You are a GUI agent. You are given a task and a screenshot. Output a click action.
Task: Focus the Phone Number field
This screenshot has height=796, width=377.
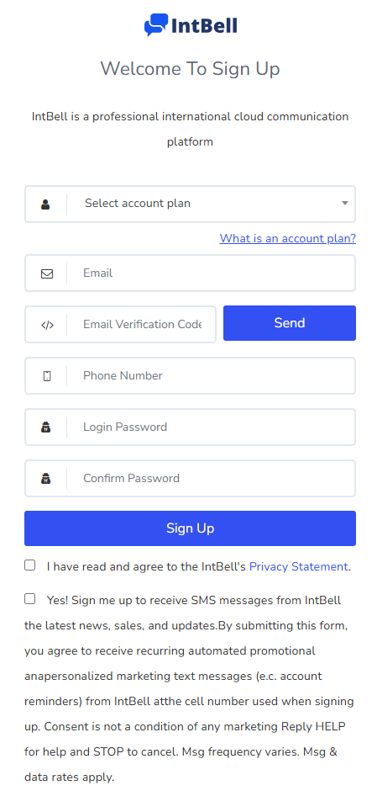tap(211, 375)
